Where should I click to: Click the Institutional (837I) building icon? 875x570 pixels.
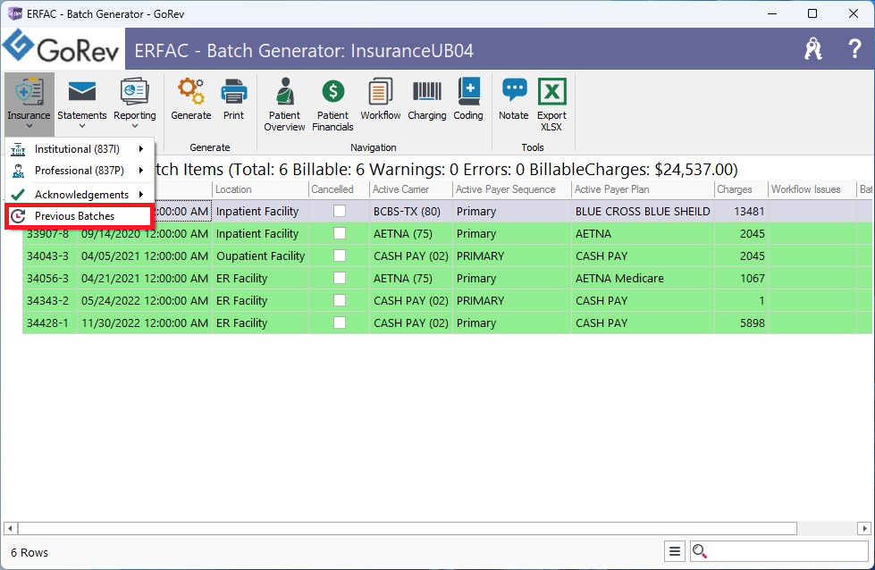[x=18, y=149]
